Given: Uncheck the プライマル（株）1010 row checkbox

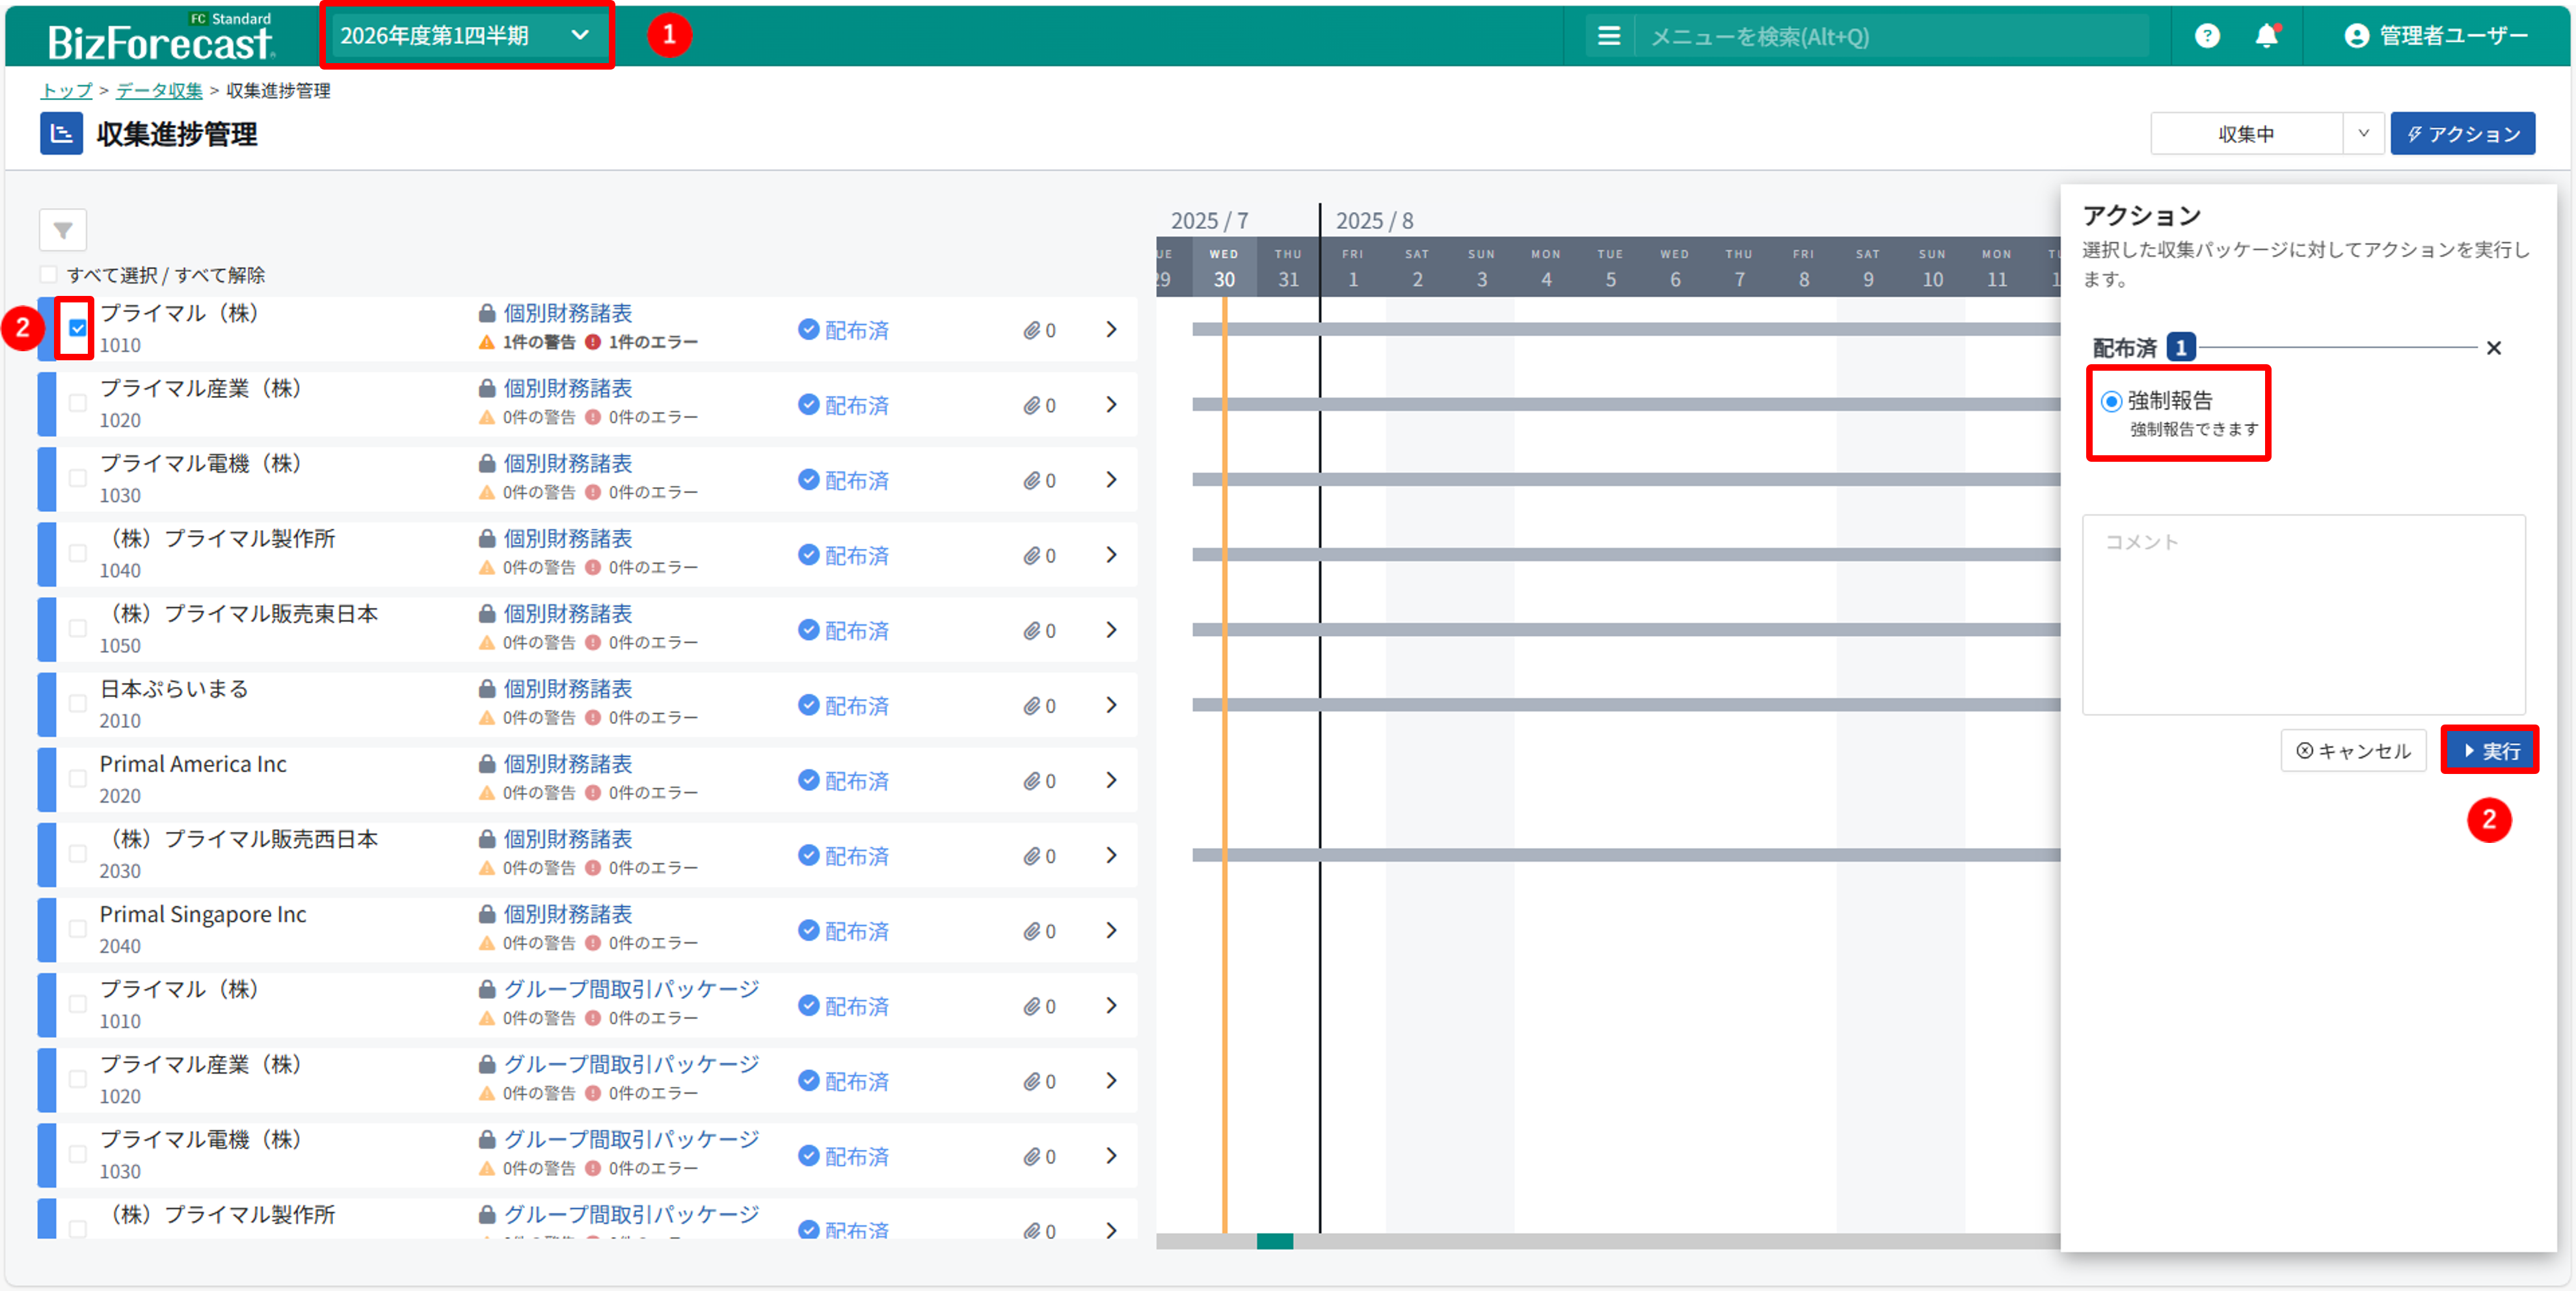Looking at the screenshot, I should click(x=78, y=328).
